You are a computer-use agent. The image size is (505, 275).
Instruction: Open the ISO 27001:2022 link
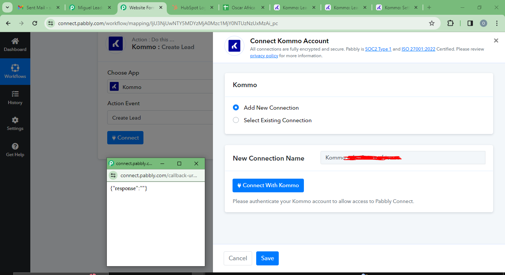coord(418,49)
